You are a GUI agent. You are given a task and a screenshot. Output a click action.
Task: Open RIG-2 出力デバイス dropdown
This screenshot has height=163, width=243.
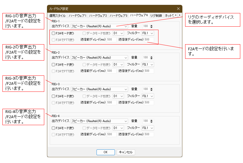point(99,58)
